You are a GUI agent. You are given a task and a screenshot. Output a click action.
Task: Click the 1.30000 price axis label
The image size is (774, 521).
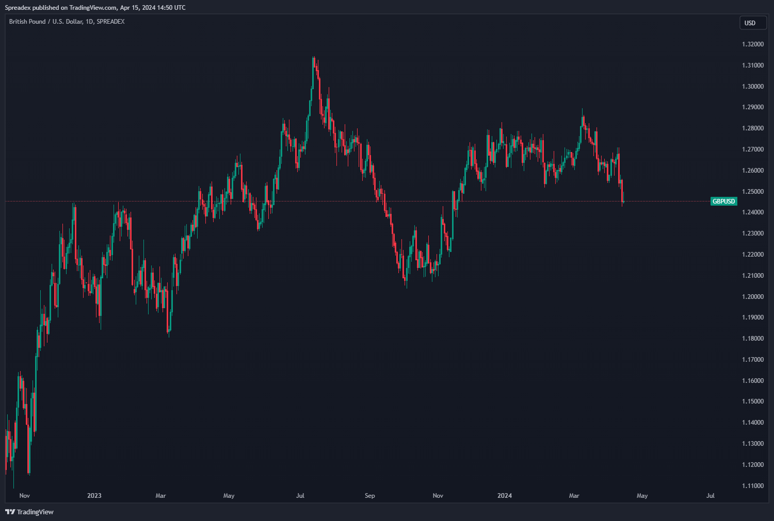(753, 87)
